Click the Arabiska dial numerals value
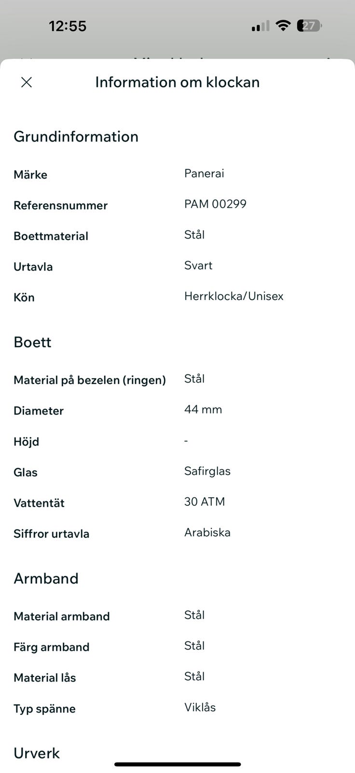Image resolution: width=355 pixels, height=773 pixels. (207, 532)
